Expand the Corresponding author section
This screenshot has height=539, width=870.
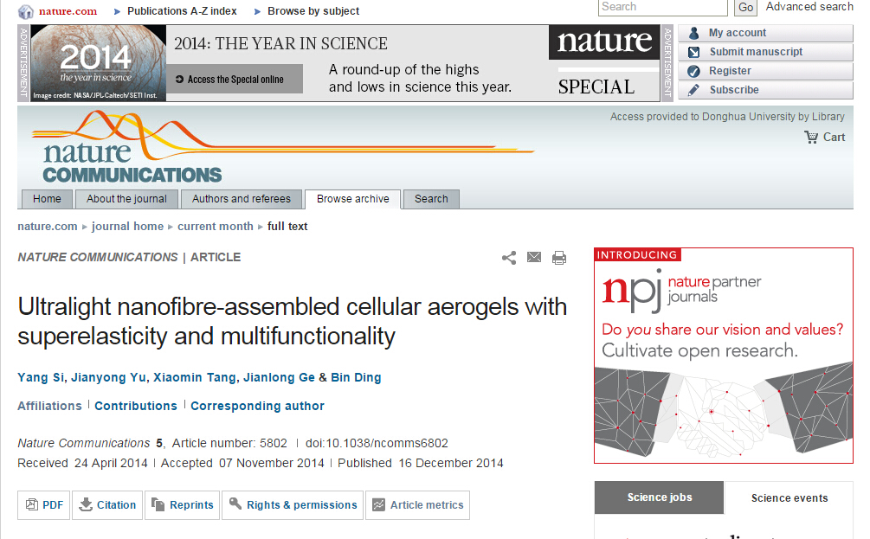[x=257, y=406]
